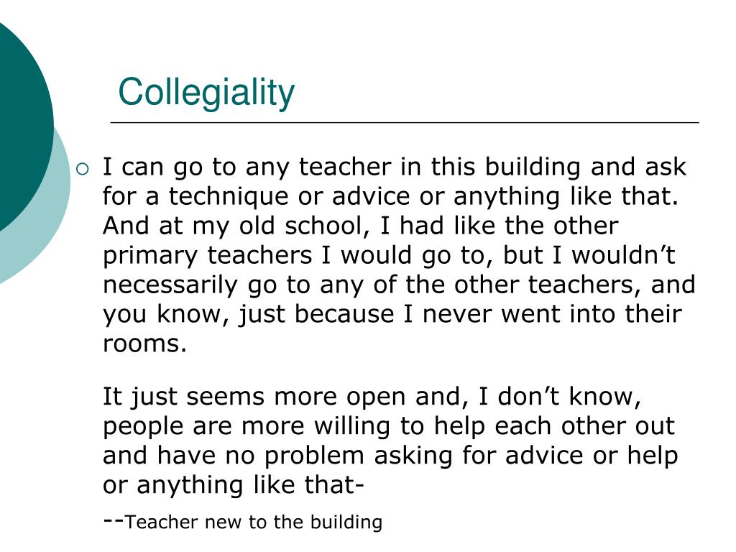Click the line starting 'It just seems more open'

(372, 397)
